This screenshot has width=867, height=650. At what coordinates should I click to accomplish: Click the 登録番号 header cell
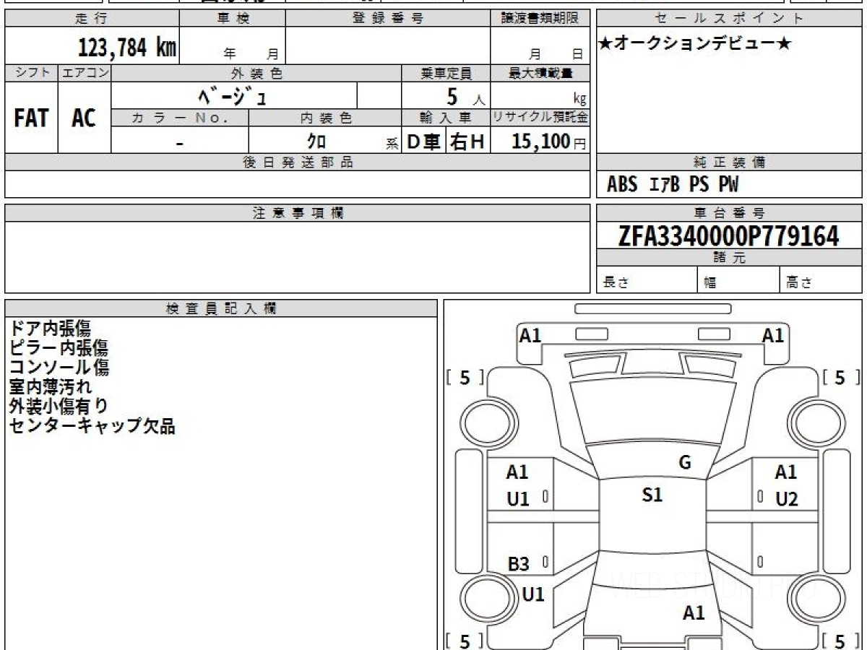388,19
